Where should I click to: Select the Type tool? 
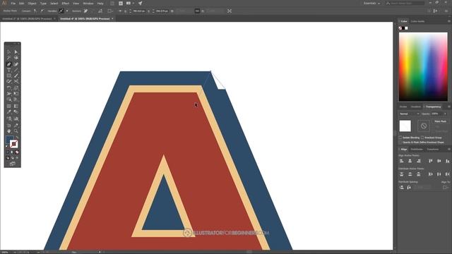pyautogui.click(x=9, y=70)
